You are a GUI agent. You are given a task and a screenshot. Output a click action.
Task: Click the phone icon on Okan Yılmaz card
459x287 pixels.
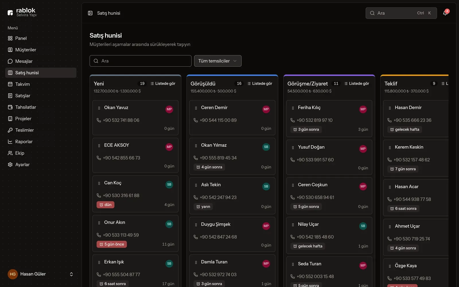[196, 158]
